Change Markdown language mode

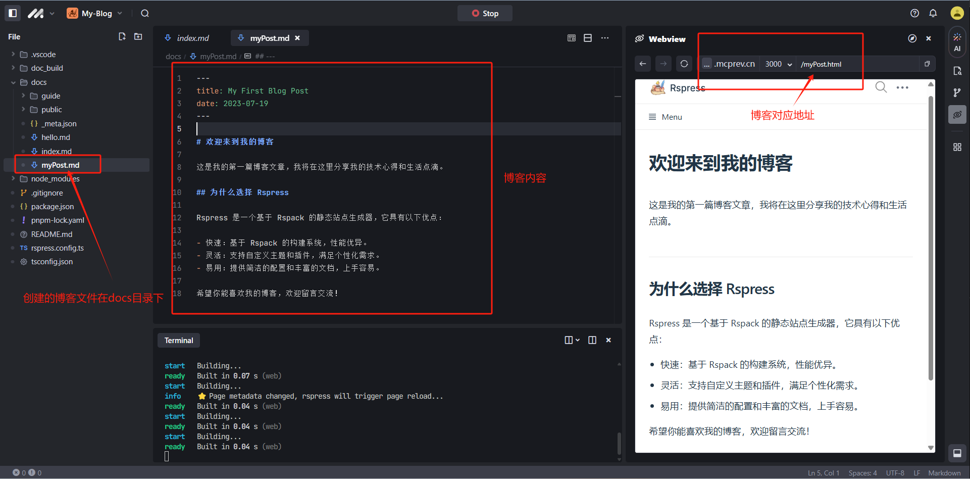[x=944, y=473]
